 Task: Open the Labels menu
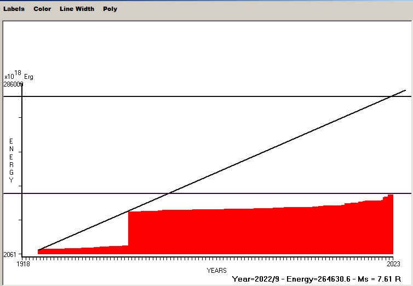pyautogui.click(x=14, y=9)
